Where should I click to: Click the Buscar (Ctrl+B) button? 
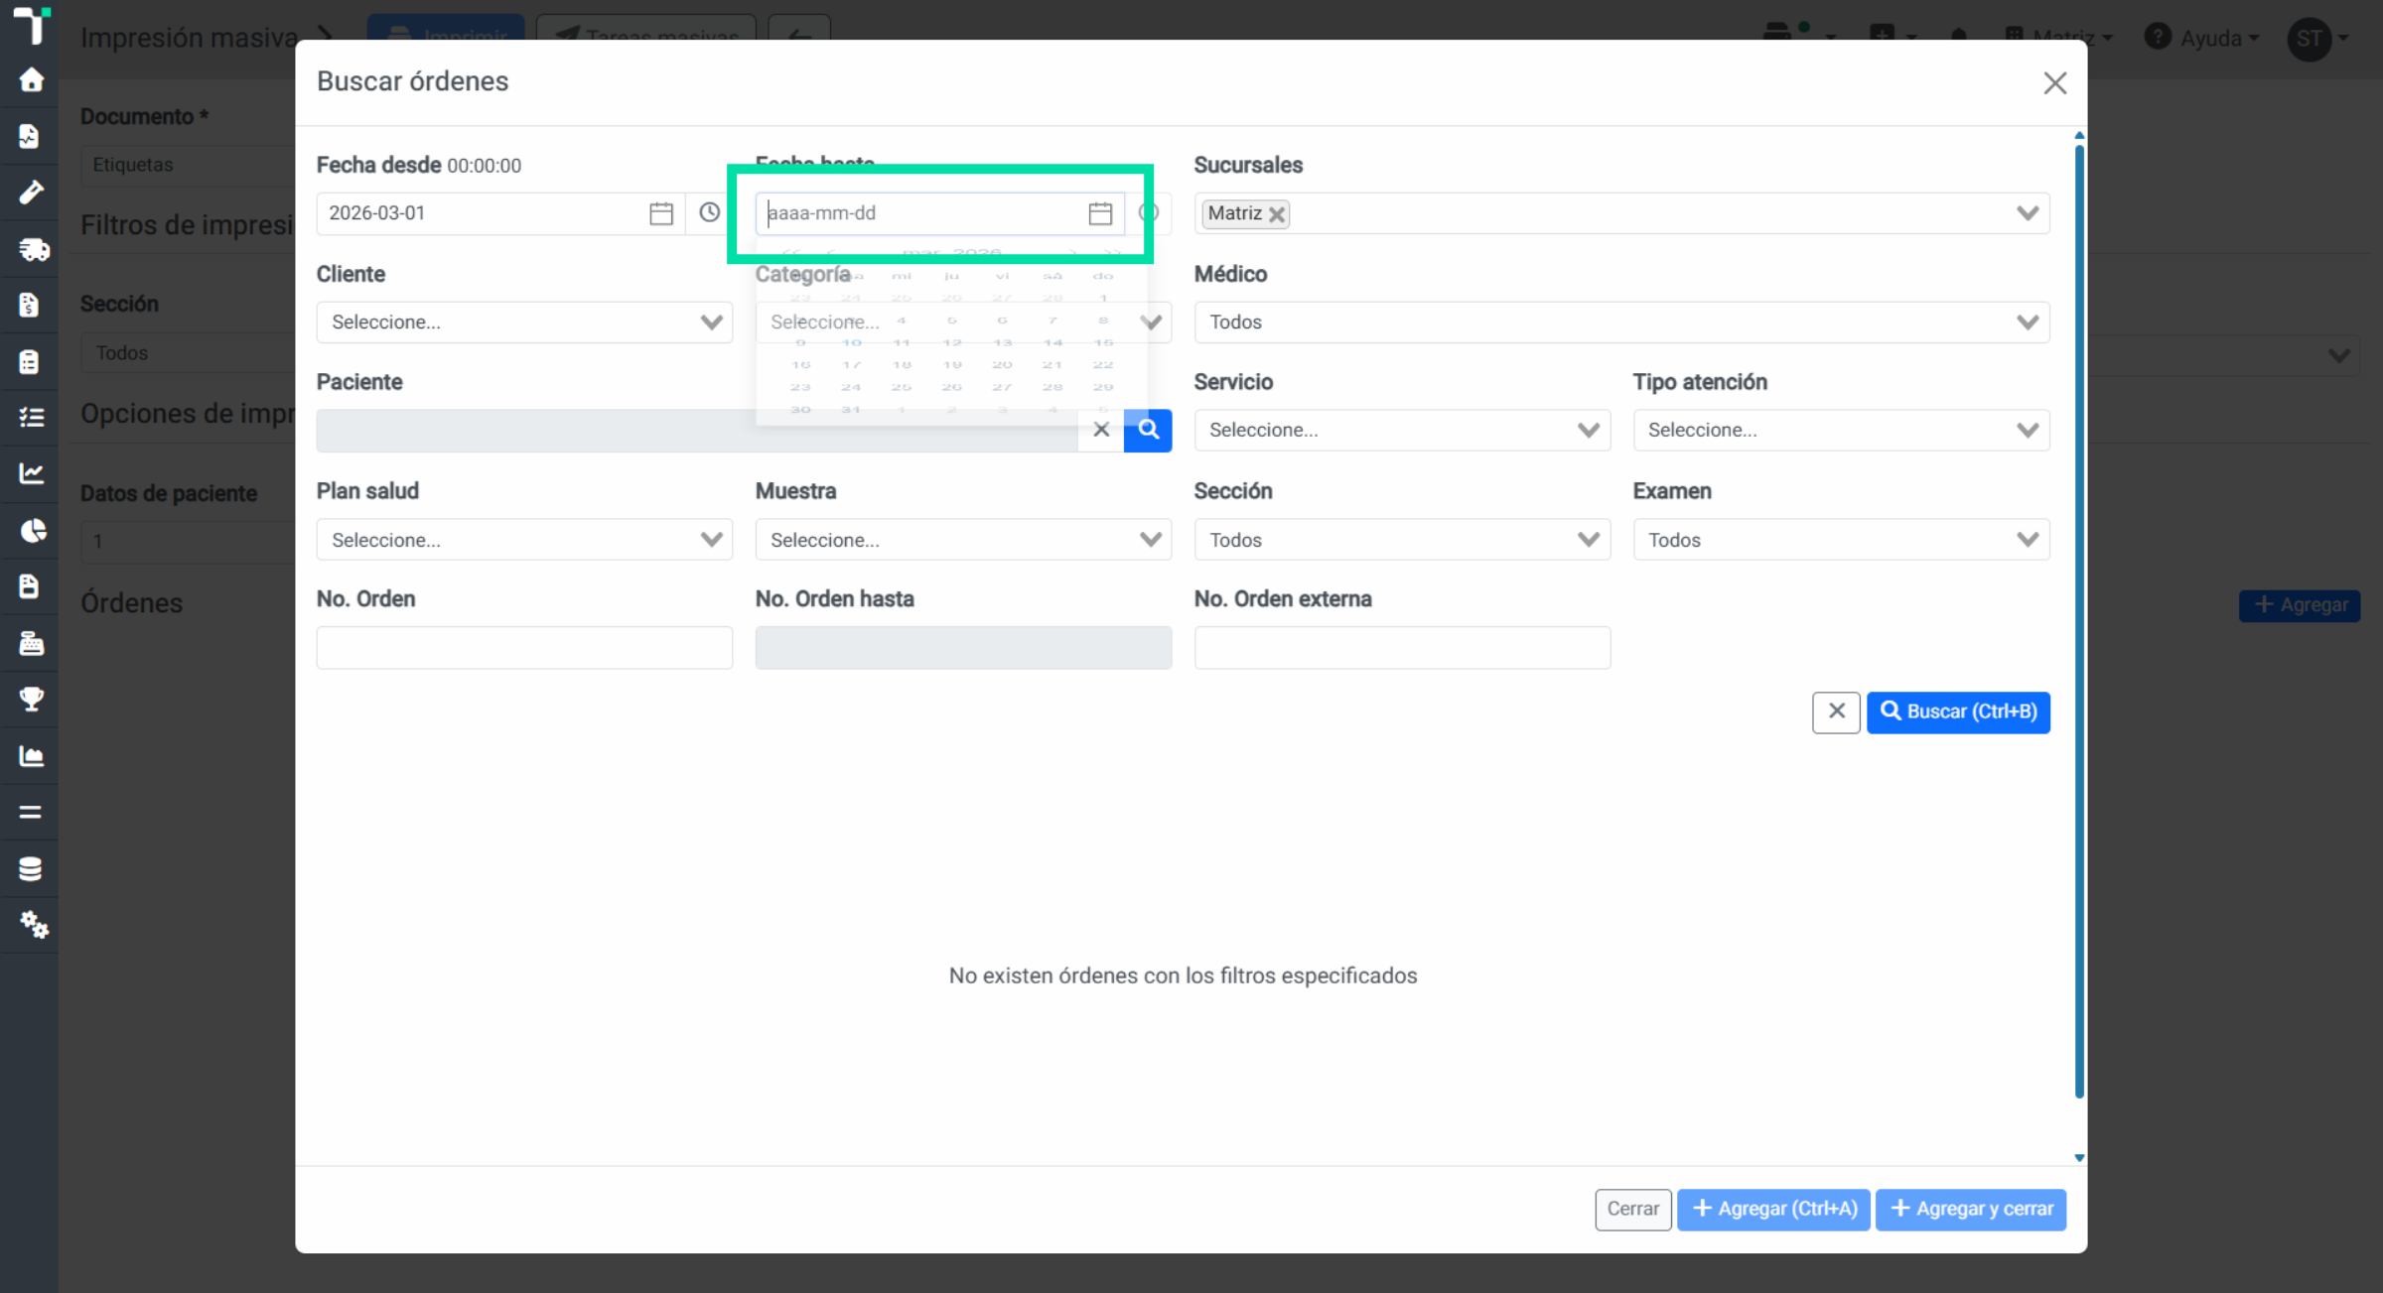1958,712
